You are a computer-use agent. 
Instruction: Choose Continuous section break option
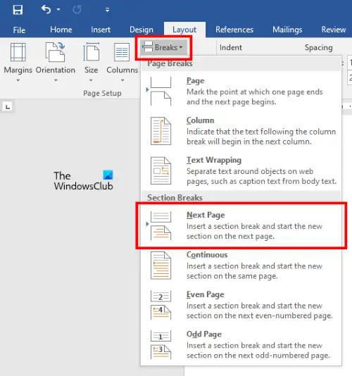[x=241, y=265]
